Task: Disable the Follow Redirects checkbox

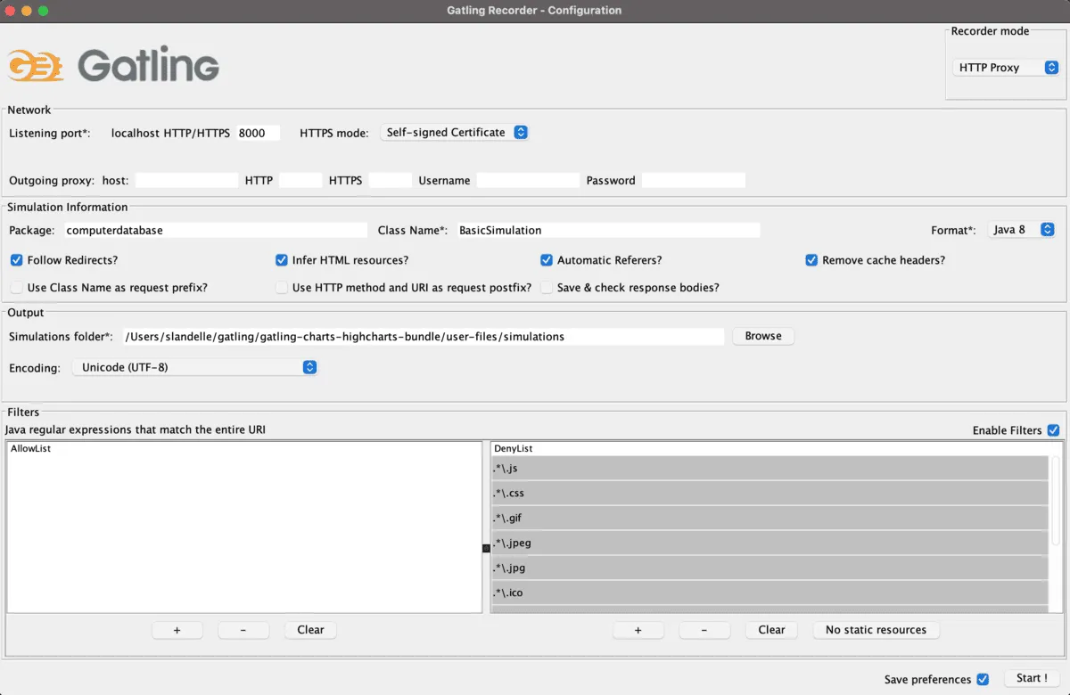Action: (x=16, y=259)
